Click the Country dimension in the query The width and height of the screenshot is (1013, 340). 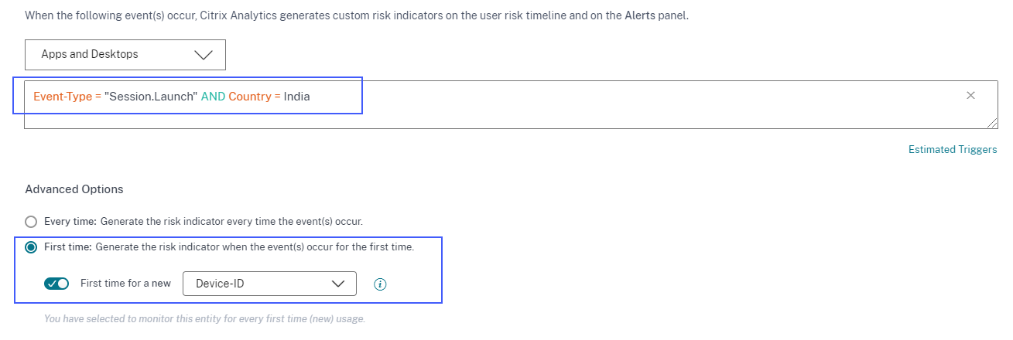pos(249,97)
